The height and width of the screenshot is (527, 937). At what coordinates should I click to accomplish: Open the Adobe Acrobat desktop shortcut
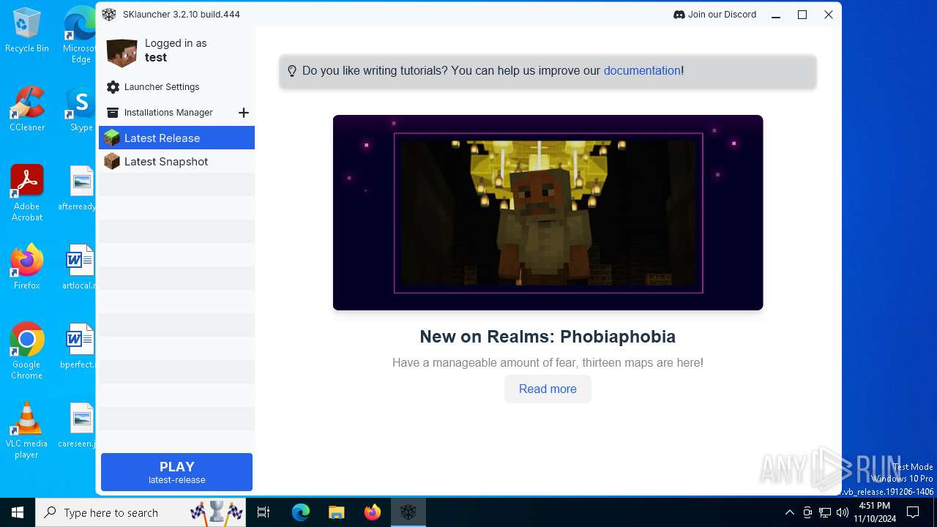(x=26, y=193)
